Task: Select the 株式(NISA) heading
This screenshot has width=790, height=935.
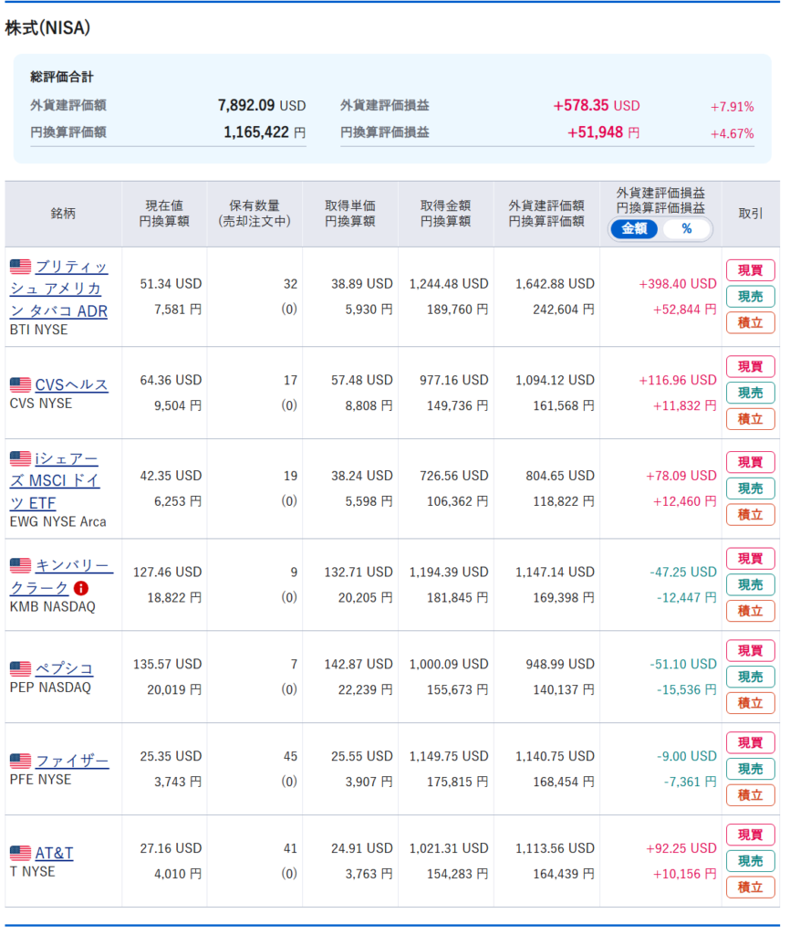Action: tap(47, 27)
